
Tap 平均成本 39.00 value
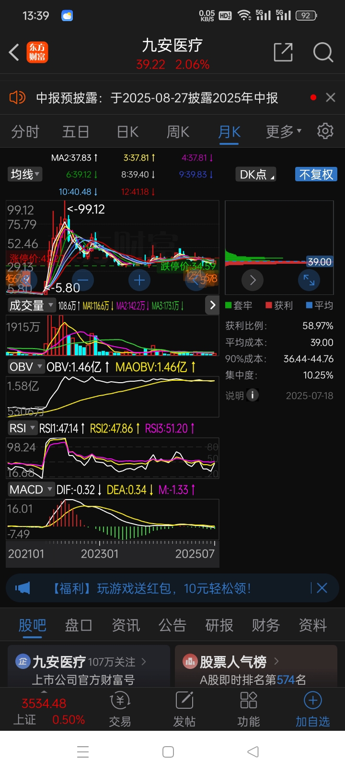pos(322,342)
